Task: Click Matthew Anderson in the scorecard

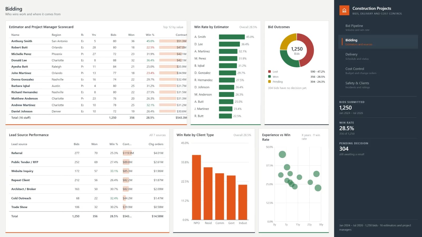Action: 25,98
